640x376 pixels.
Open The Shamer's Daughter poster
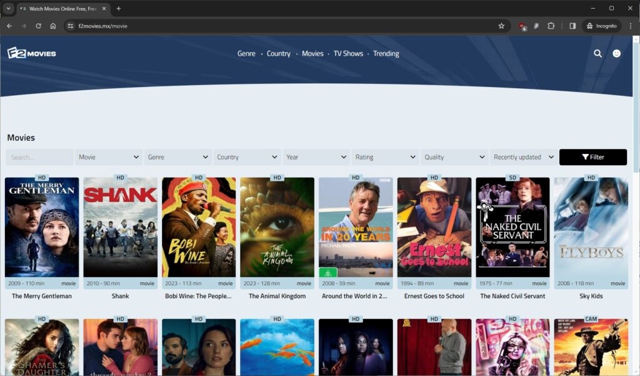pos(42,347)
